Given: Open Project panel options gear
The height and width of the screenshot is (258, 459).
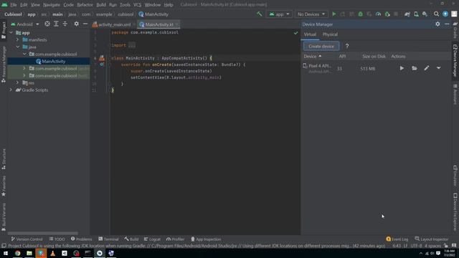Looking at the screenshot, I should tap(76, 24).
